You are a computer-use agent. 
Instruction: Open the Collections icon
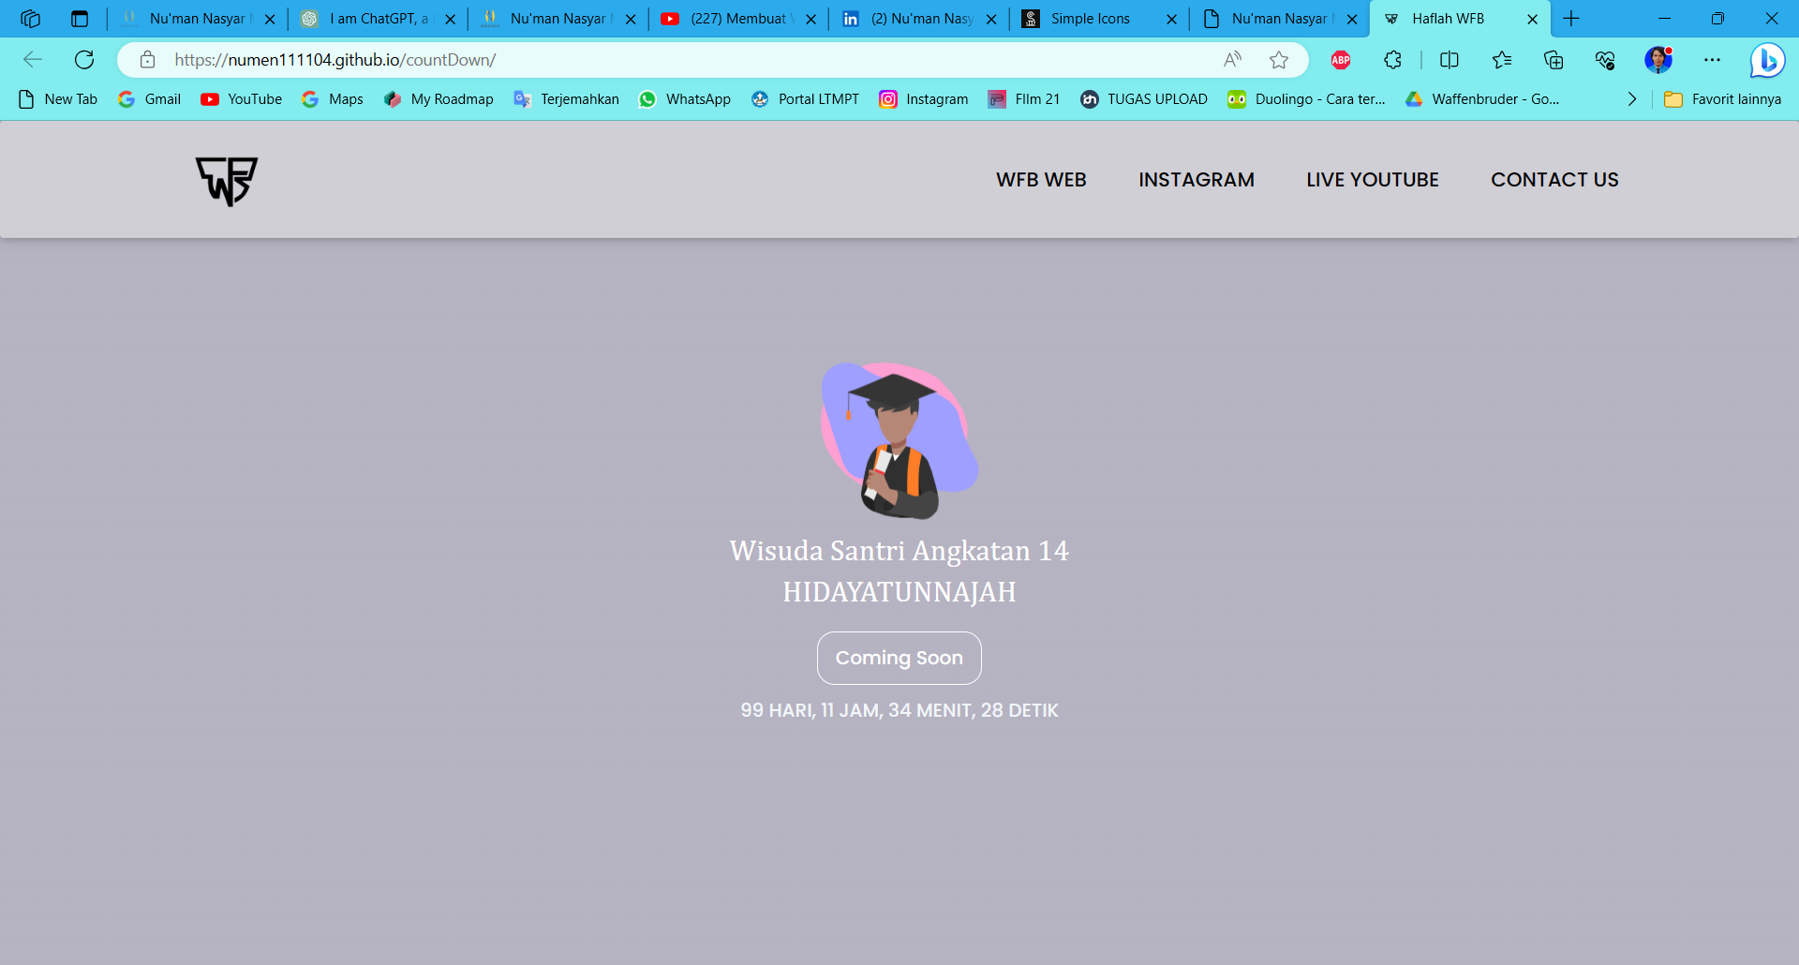coord(1554,60)
